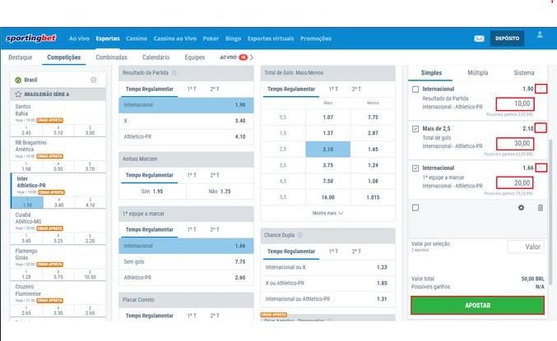Collapse the Brasil section minus icon
557x341 pixels.
(x=94, y=80)
